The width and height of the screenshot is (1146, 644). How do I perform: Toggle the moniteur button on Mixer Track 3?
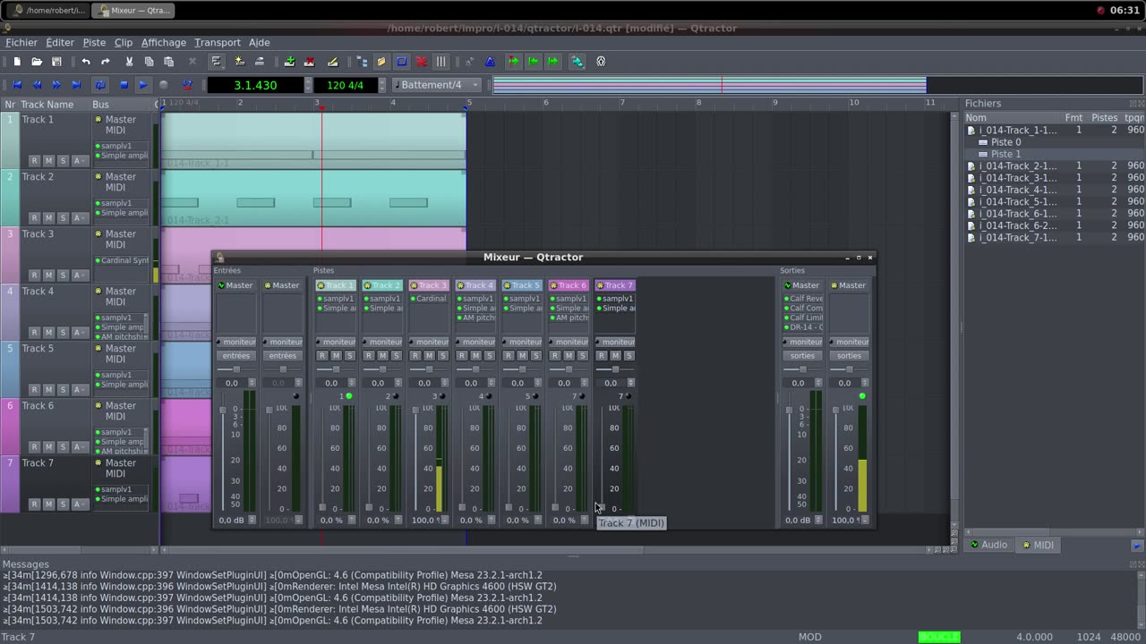point(429,342)
